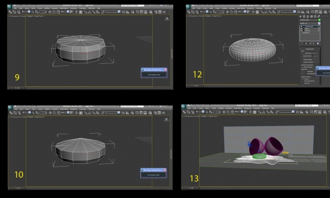
Task: Collapse the TurboSmooth rollout header
Action: (310, 49)
